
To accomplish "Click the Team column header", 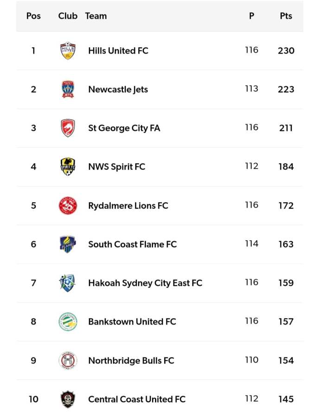I will click(x=96, y=16).
